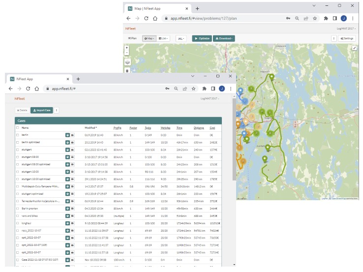Image resolution: width=363 pixels, height=272 pixels.
Task: Open the JKL dropdown
Action: [181, 38]
